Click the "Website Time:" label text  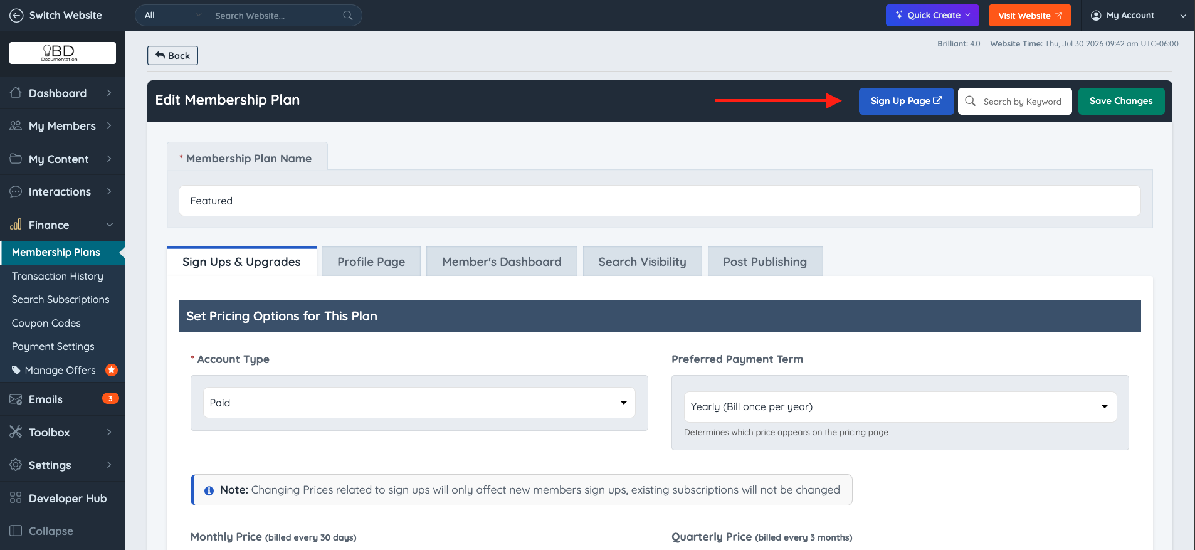[1016, 44]
